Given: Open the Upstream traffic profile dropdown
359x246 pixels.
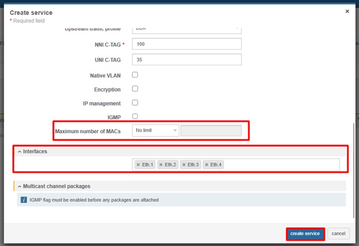Looking at the screenshot, I should pos(187,29).
